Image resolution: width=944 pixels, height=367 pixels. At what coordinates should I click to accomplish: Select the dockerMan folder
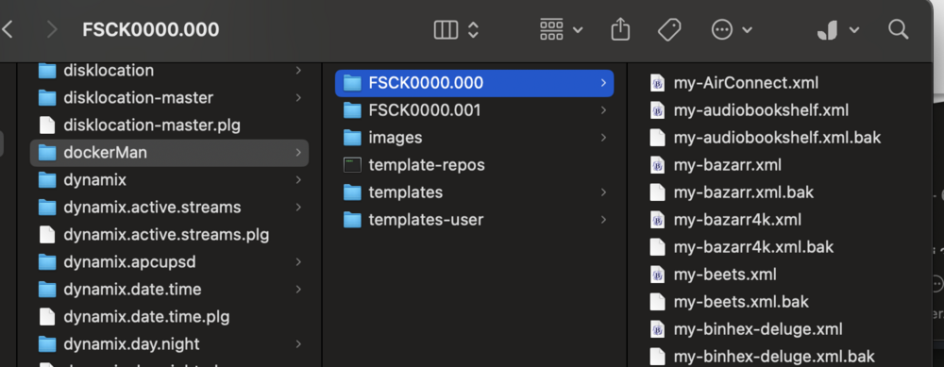click(x=169, y=153)
